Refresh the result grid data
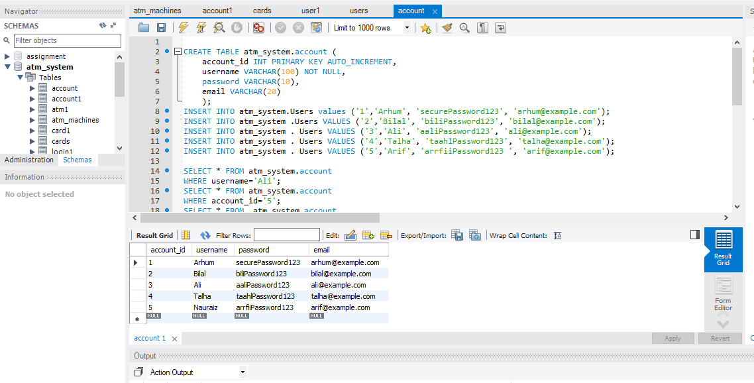This screenshot has width=754, height=383. [x=205, y=235]
